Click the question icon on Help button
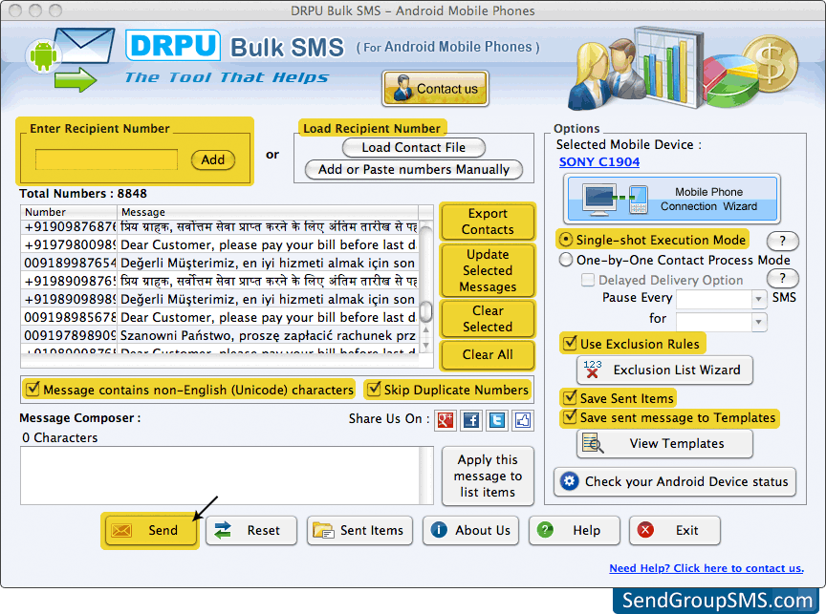Viewport: 826px width, 614px height. (545, 530)
